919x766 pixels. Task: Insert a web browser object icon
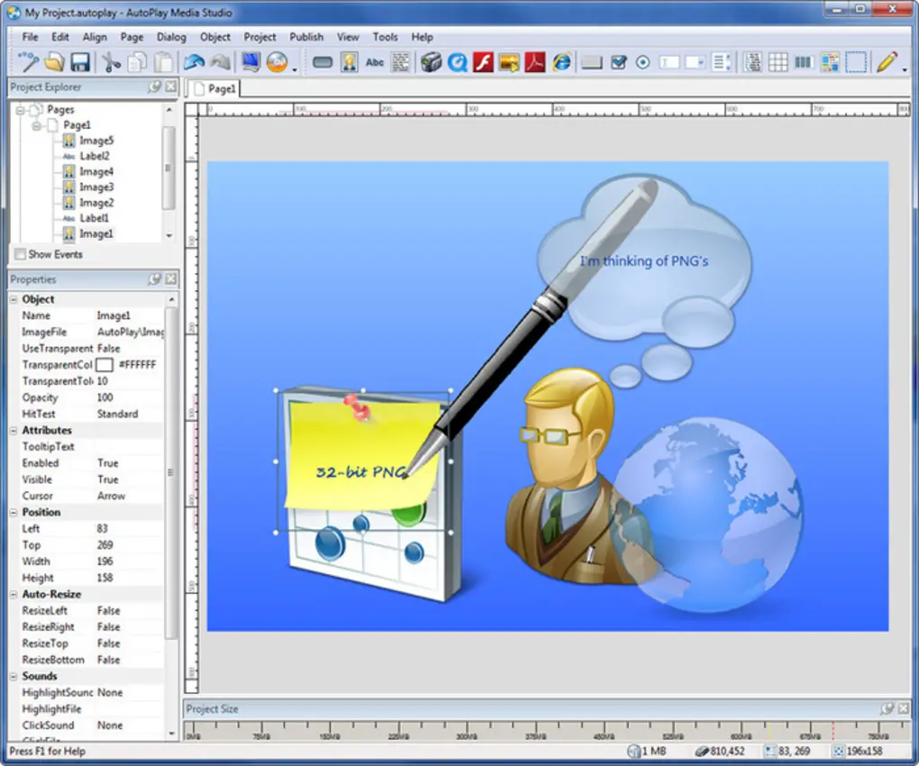[561, 62]
